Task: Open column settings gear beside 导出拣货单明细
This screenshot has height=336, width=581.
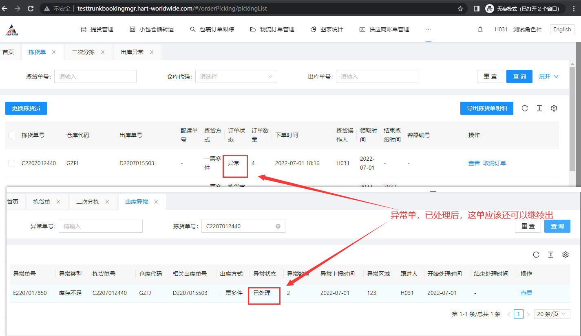Action: click(554, 108)
